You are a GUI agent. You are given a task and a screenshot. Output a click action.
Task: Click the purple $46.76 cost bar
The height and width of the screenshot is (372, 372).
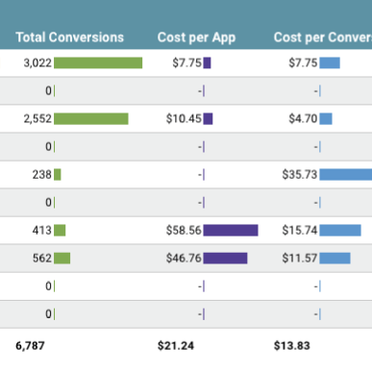pos(225,258)
